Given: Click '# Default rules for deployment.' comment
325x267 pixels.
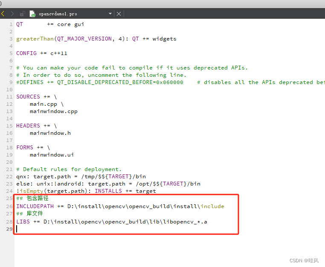Looking at the screenshot, I should tap(69, 169).
